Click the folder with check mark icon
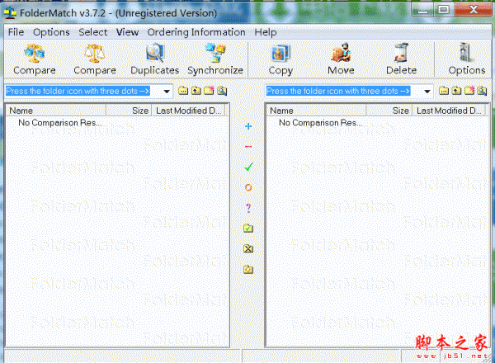 pos(248,229)
